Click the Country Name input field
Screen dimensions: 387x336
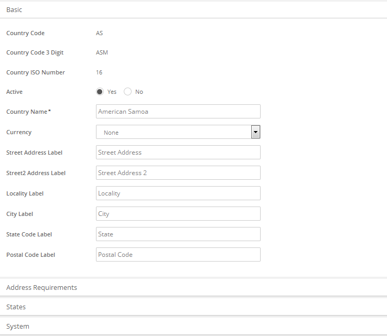pyautogui.click(x=178, y=112)
